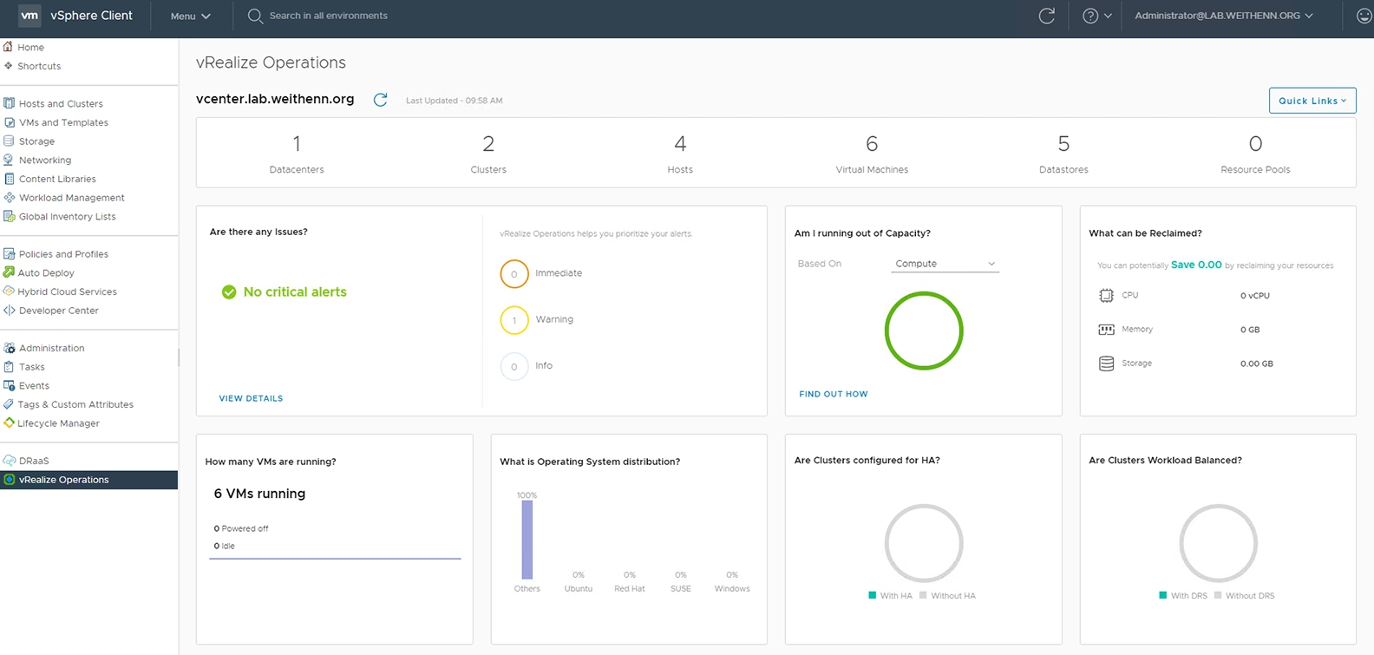The height and width of the screenshot is (655, 1374).
Task: Click the Immediate alerts counter circle
Action: [x=514, y=273]
